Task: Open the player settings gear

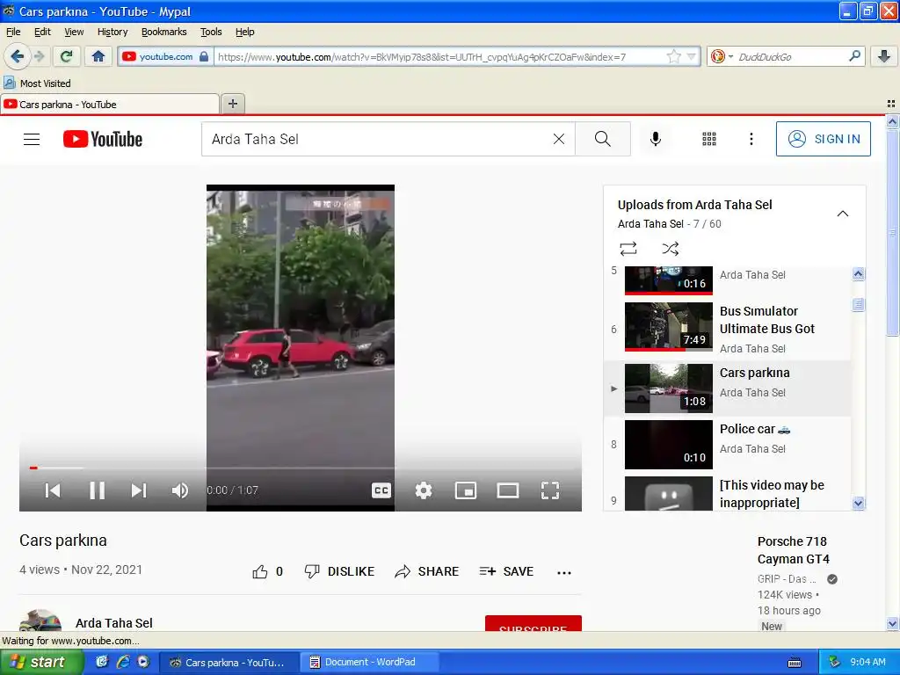Action: tap(424, 490)
